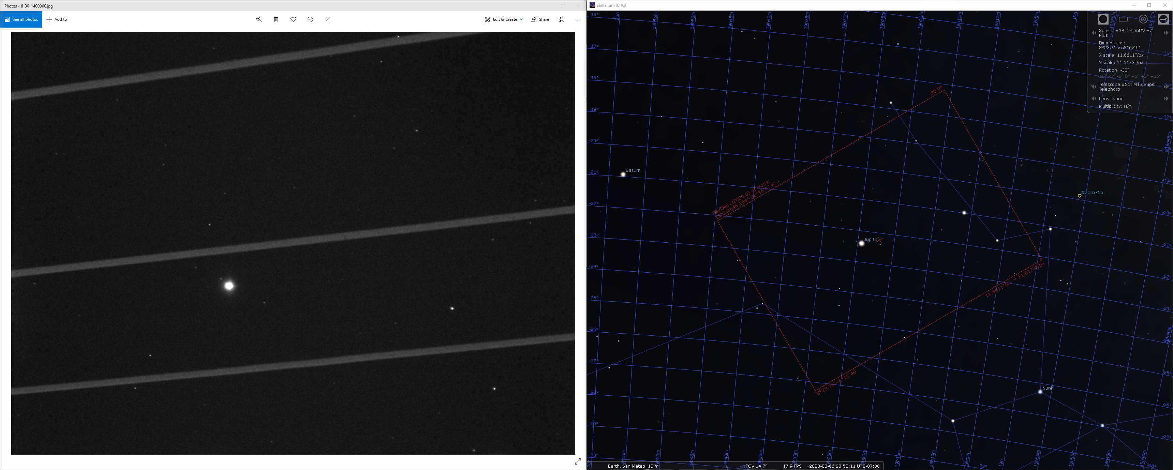The image size is (1173, 470).
Task: Print the photo using the printer icon
Action: click(562, 19)
